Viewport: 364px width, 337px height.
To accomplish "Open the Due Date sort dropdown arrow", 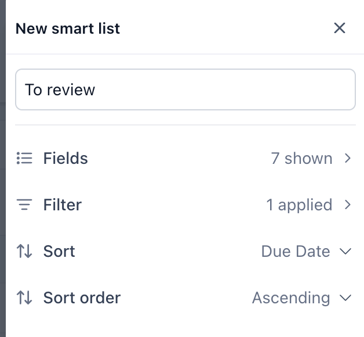I will (345, 252).
